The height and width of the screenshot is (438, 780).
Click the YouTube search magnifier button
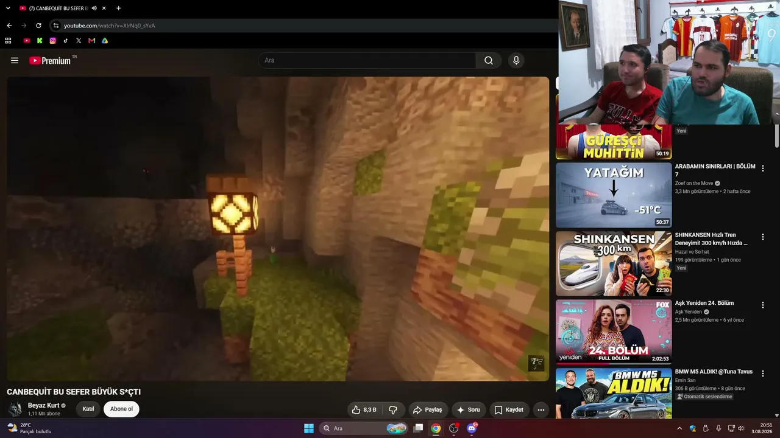click(489, 60)
